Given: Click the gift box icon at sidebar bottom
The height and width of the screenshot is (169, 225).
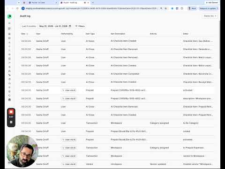Looking at the screenshot, I should click(9, 100).
